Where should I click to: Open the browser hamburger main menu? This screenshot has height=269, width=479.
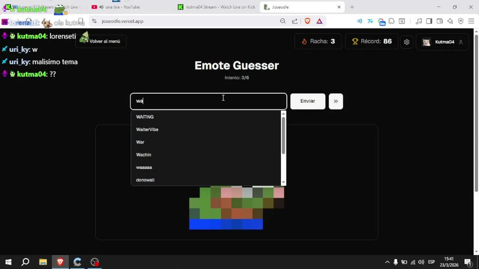pos(471,21)
